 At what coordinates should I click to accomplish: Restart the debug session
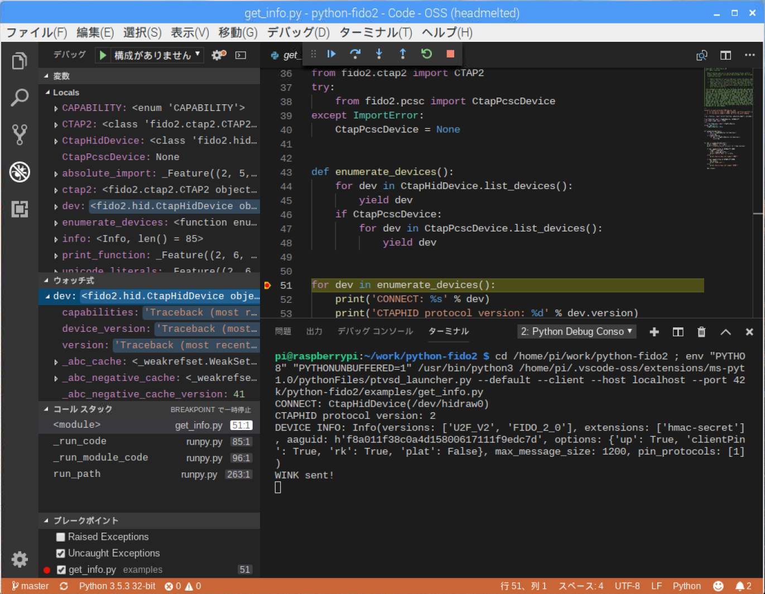[x=426, y=54]
